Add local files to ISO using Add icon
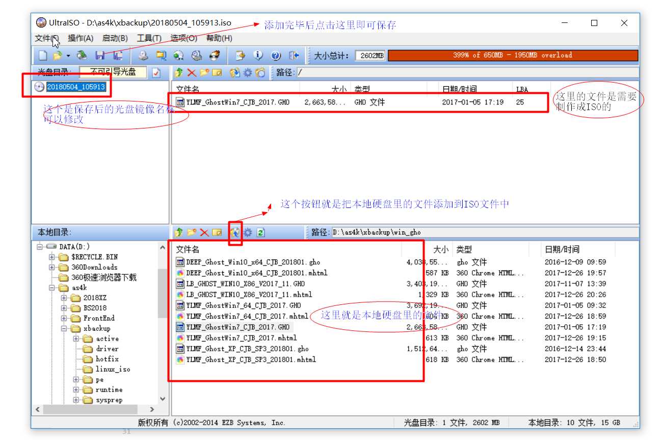 (x=235, y=232)
